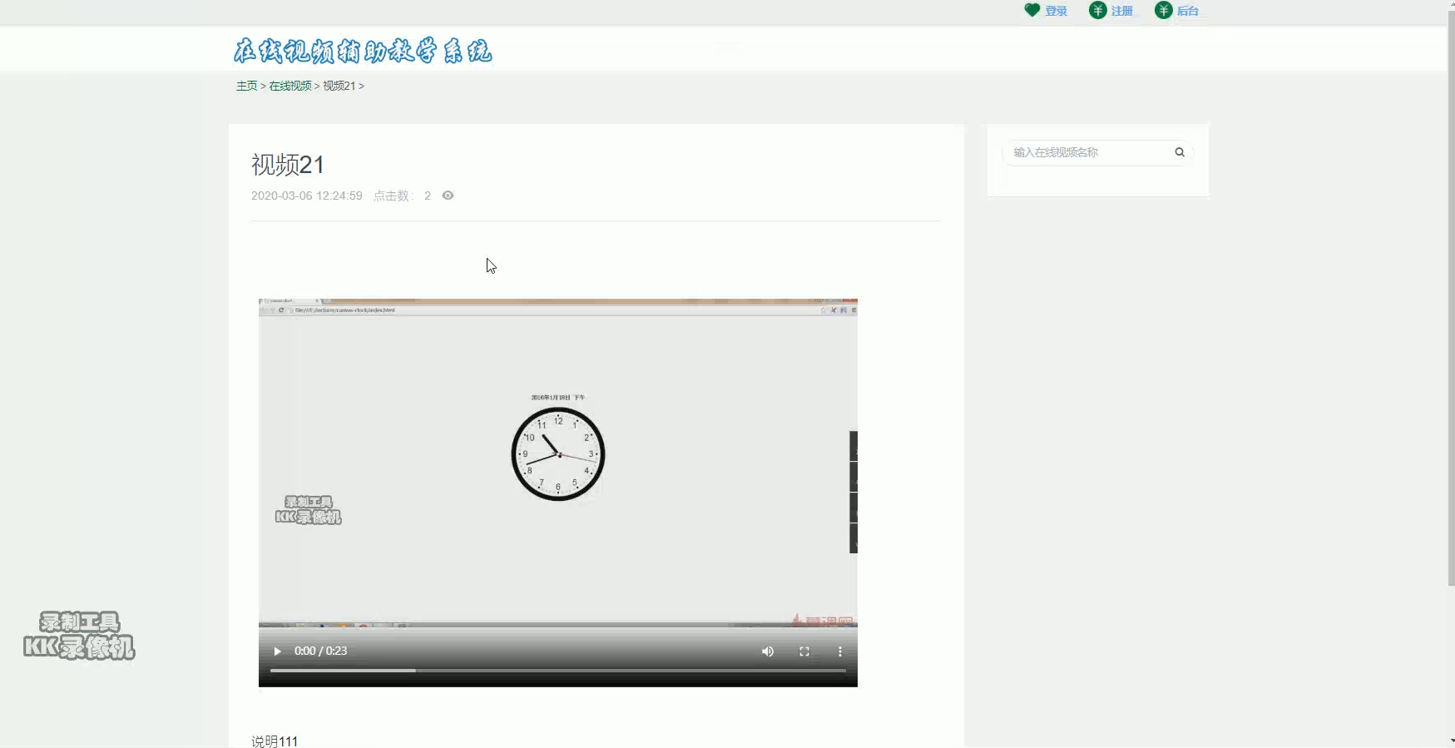Click the green yen icon beside 后台
The height and width of the screenshot is (748, 1455).
pyautogui.click(x=1163, y=10)
